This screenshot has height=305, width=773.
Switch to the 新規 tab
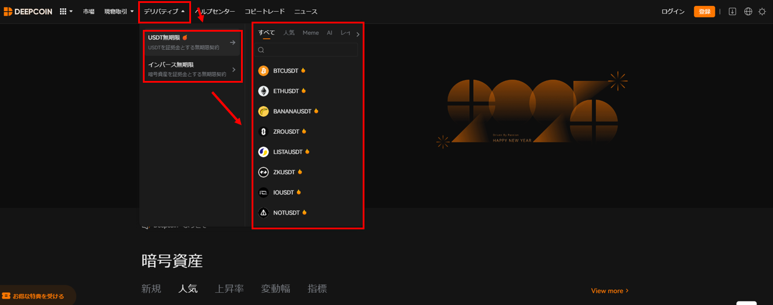(151, 289)
